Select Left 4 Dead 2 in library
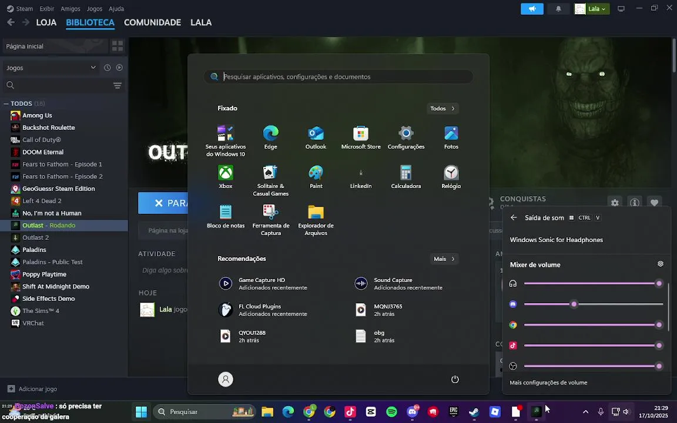 pos(64,201)
